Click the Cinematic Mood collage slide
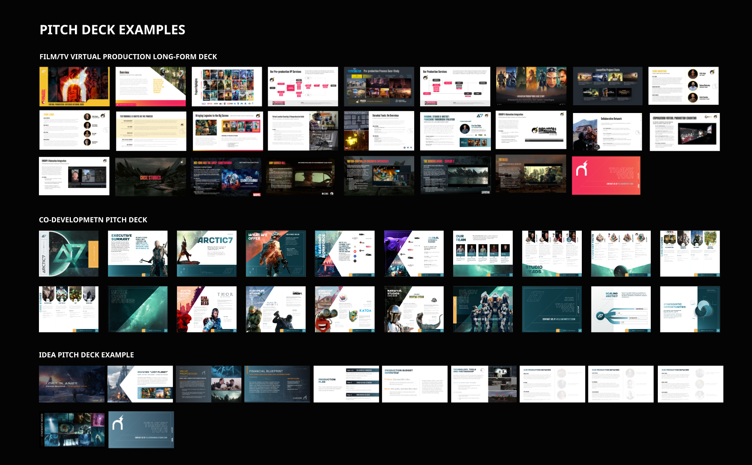This screenshot has height=465, width=752. pyautogui.click(x=72, y=430)
